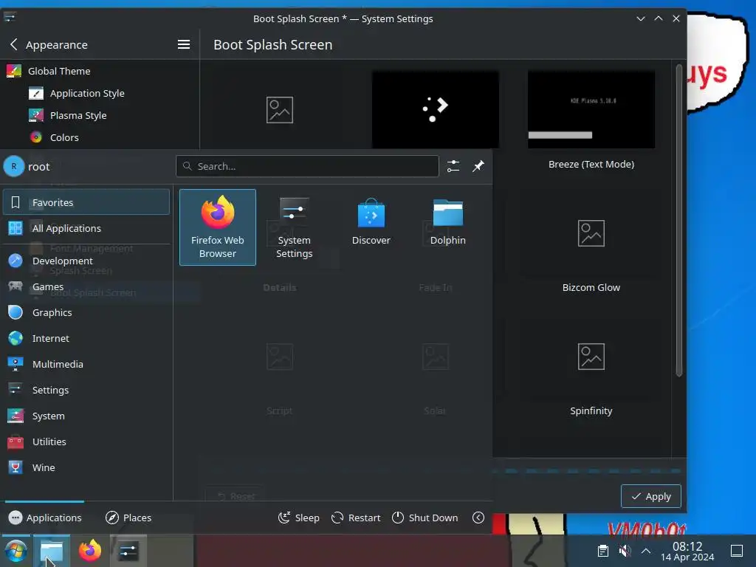Viewport: 756px width, 567px height.
Task: Click the launcher search field
Action: (307, 166)
